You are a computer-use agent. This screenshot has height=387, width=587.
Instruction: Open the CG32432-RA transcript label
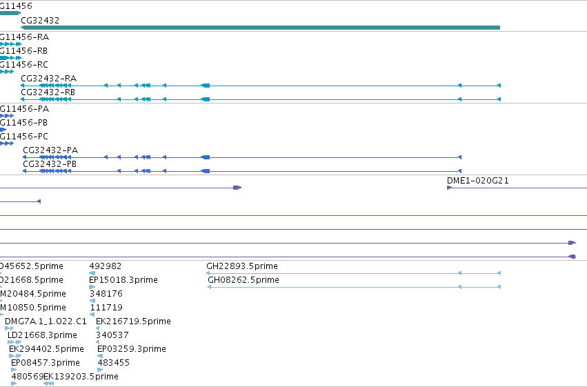tap(49, 79)
